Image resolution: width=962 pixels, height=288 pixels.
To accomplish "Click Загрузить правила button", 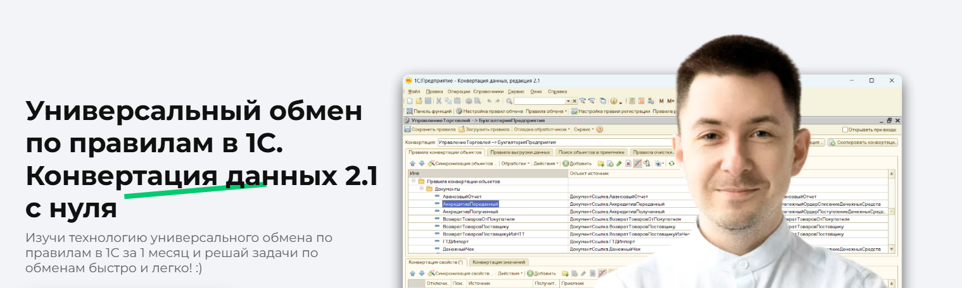I will pyautogui.click(x=484, y=129).
